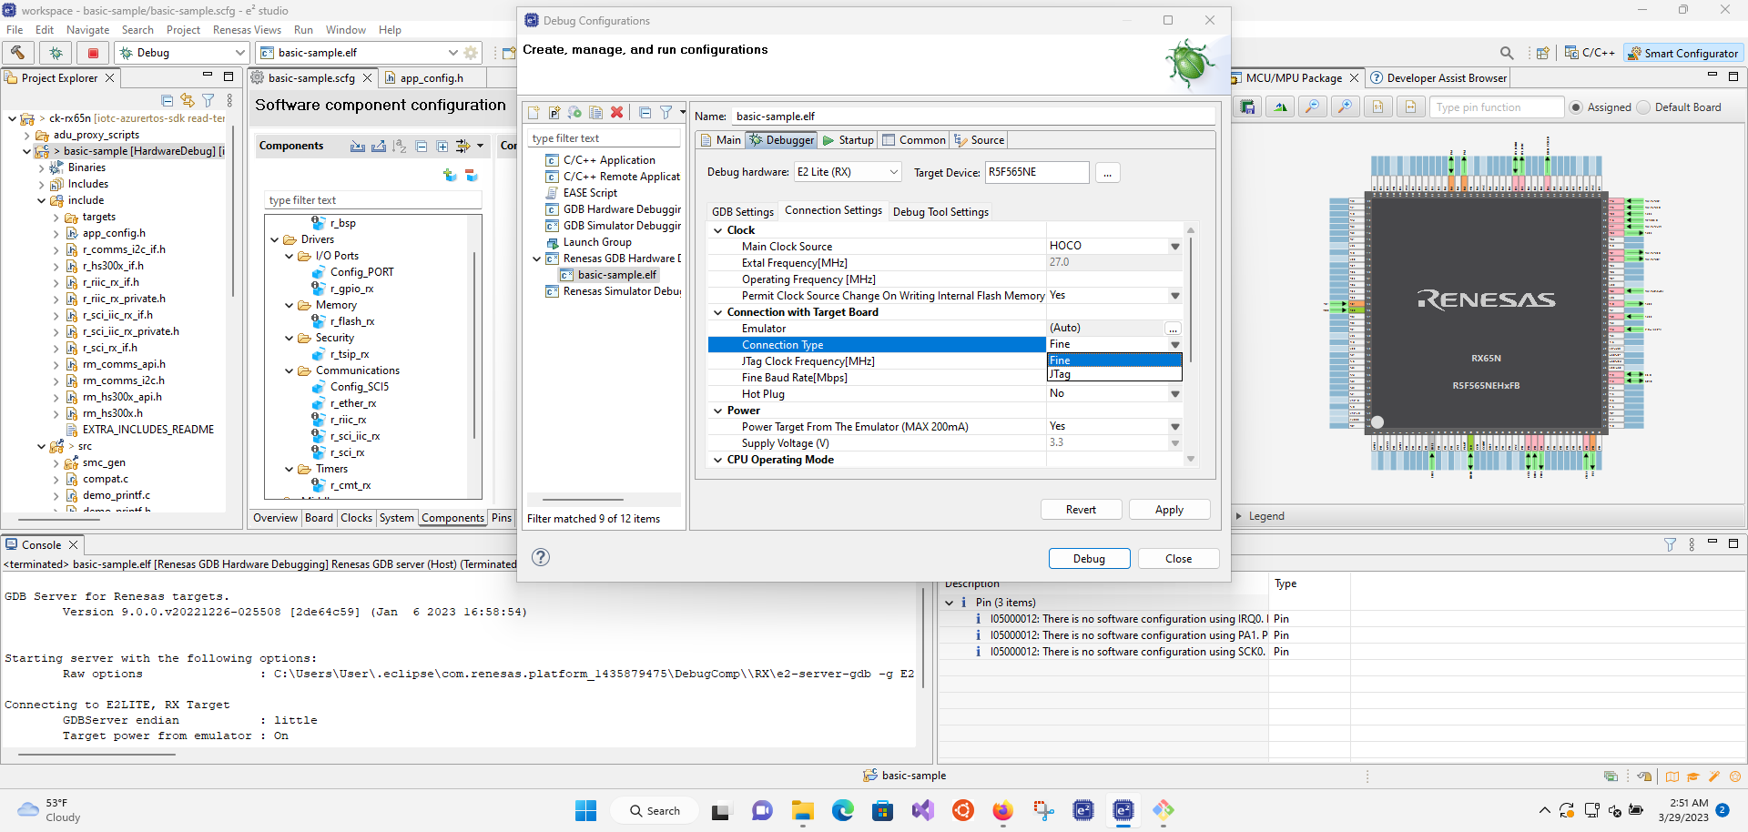Click the export configuration icon in Components header

click(379, 146)
